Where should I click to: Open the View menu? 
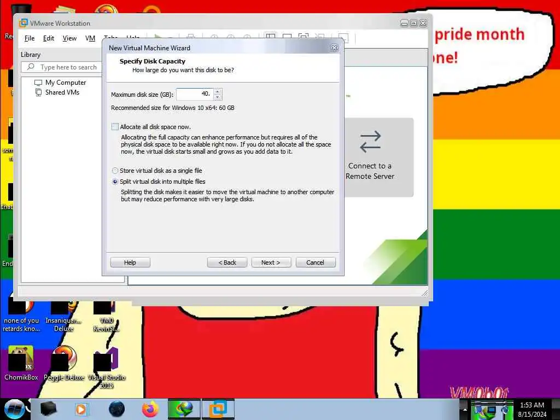pyautogui.click(x=69, y=38)
